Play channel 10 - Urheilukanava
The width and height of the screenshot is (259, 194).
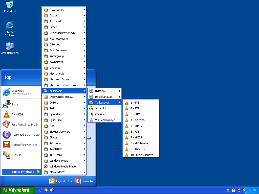[x=141, y=155]
